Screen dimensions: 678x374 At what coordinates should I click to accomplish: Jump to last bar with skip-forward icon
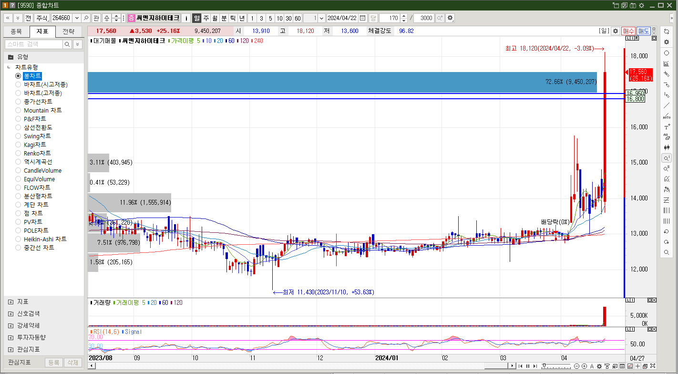click(535, 366)
